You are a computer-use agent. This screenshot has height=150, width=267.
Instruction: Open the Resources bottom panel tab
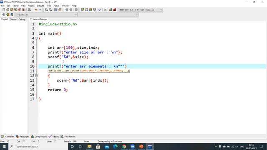coord(22,136)
